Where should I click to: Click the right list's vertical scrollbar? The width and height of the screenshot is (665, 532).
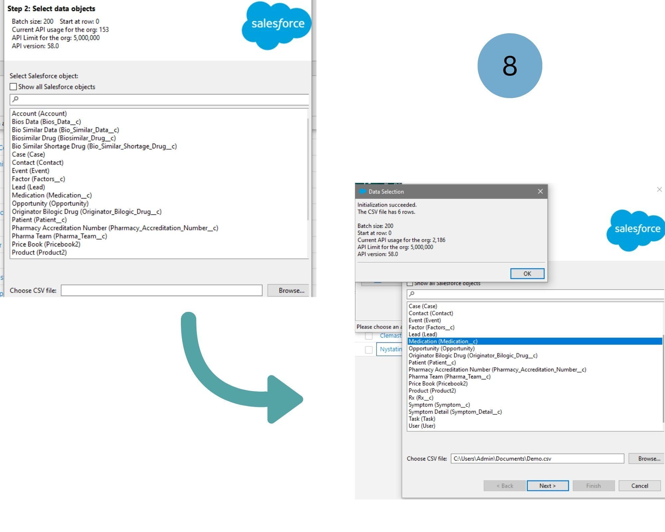click(x=663, y=379)
